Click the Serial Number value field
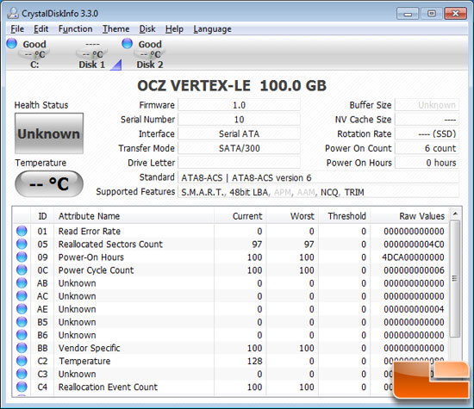474x409 pixels. coord(239,120)
